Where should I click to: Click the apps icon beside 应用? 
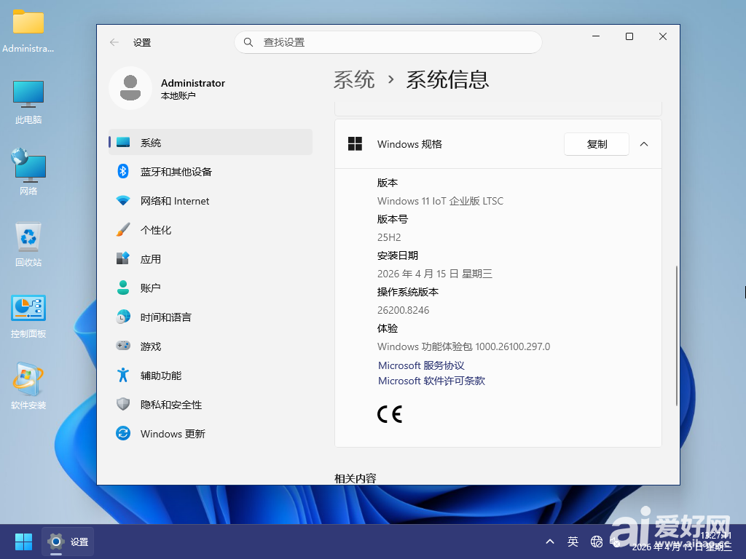click(x=123, y=258)
